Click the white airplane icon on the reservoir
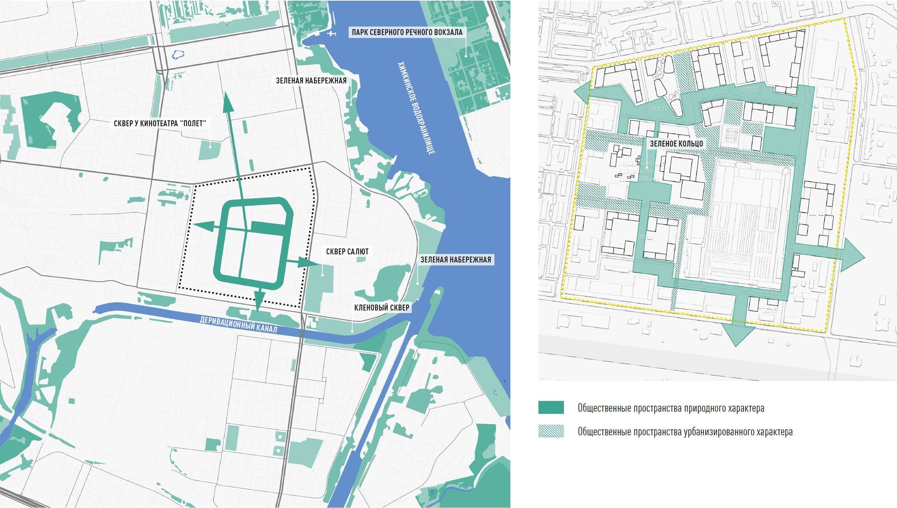 point(331,33)
